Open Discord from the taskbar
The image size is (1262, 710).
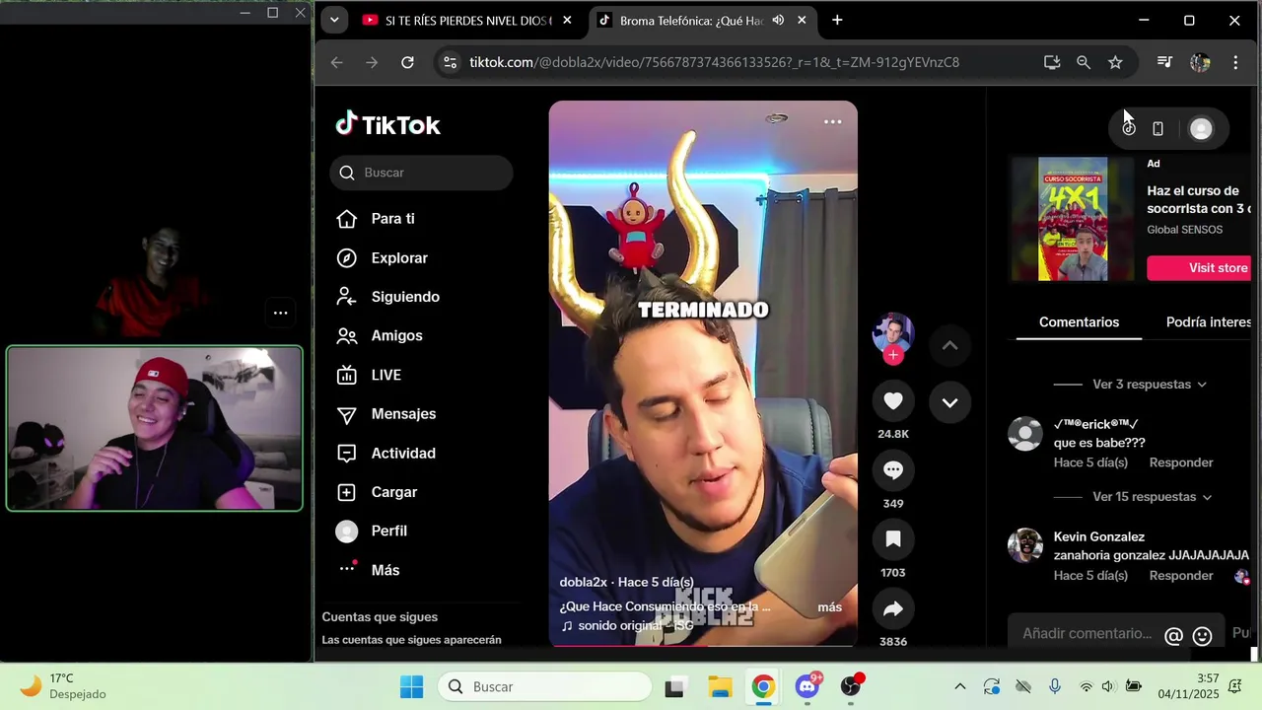[808, 687]
